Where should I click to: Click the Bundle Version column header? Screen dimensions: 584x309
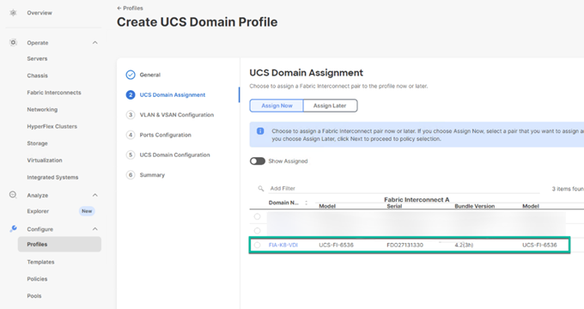tap(474, 206)
